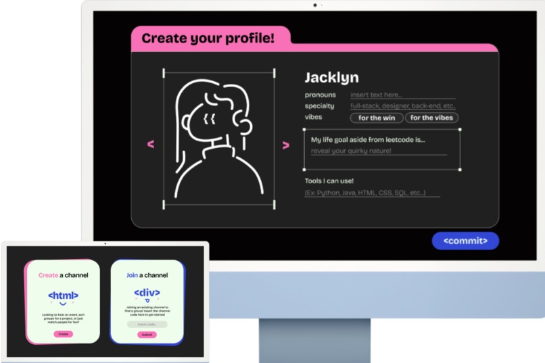
Task: Click the 'Create a channel' heading
Action: pyautogui.click(x=64, y=275)
